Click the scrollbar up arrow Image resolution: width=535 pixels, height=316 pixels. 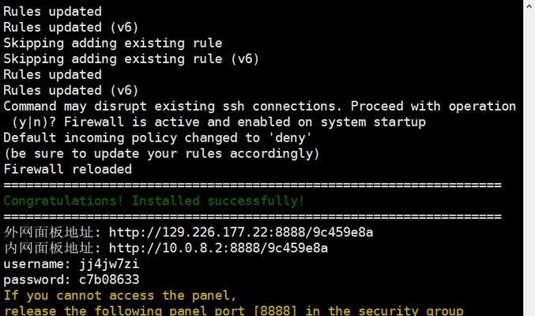point(529,6)
